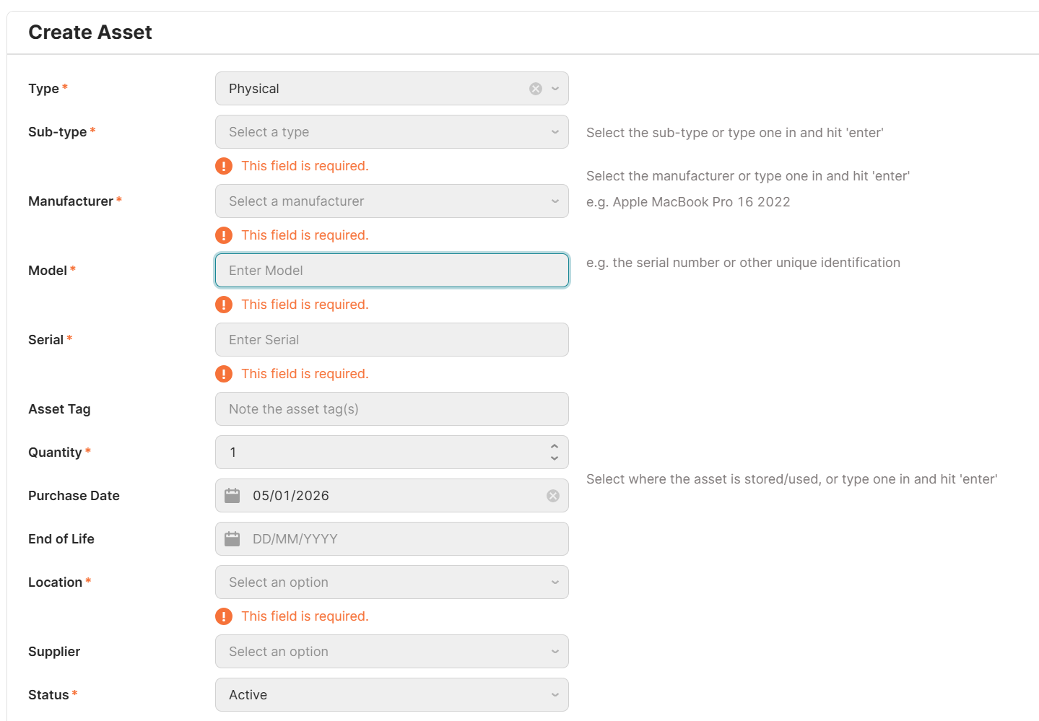Expand the Location dropdown
Screen dimensions: 1039x721
[555, 582]
